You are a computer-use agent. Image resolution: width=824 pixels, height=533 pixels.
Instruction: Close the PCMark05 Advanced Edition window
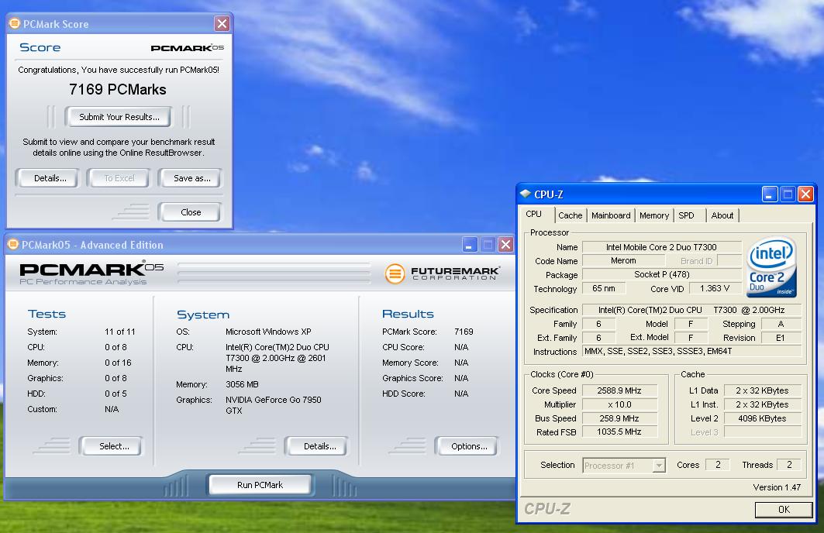pos(505,245)
